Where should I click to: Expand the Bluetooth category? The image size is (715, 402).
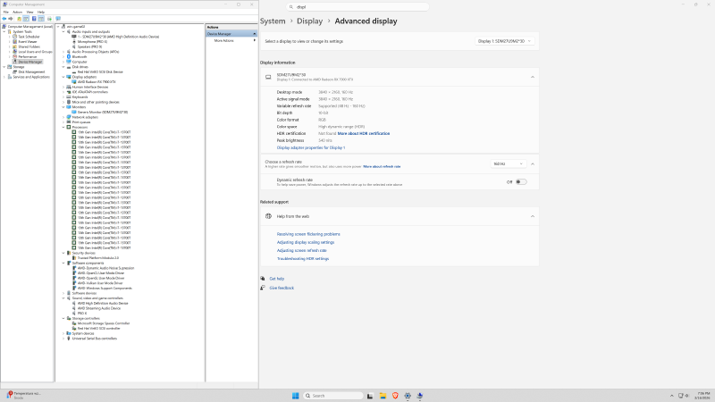click(x=63, y=56)
